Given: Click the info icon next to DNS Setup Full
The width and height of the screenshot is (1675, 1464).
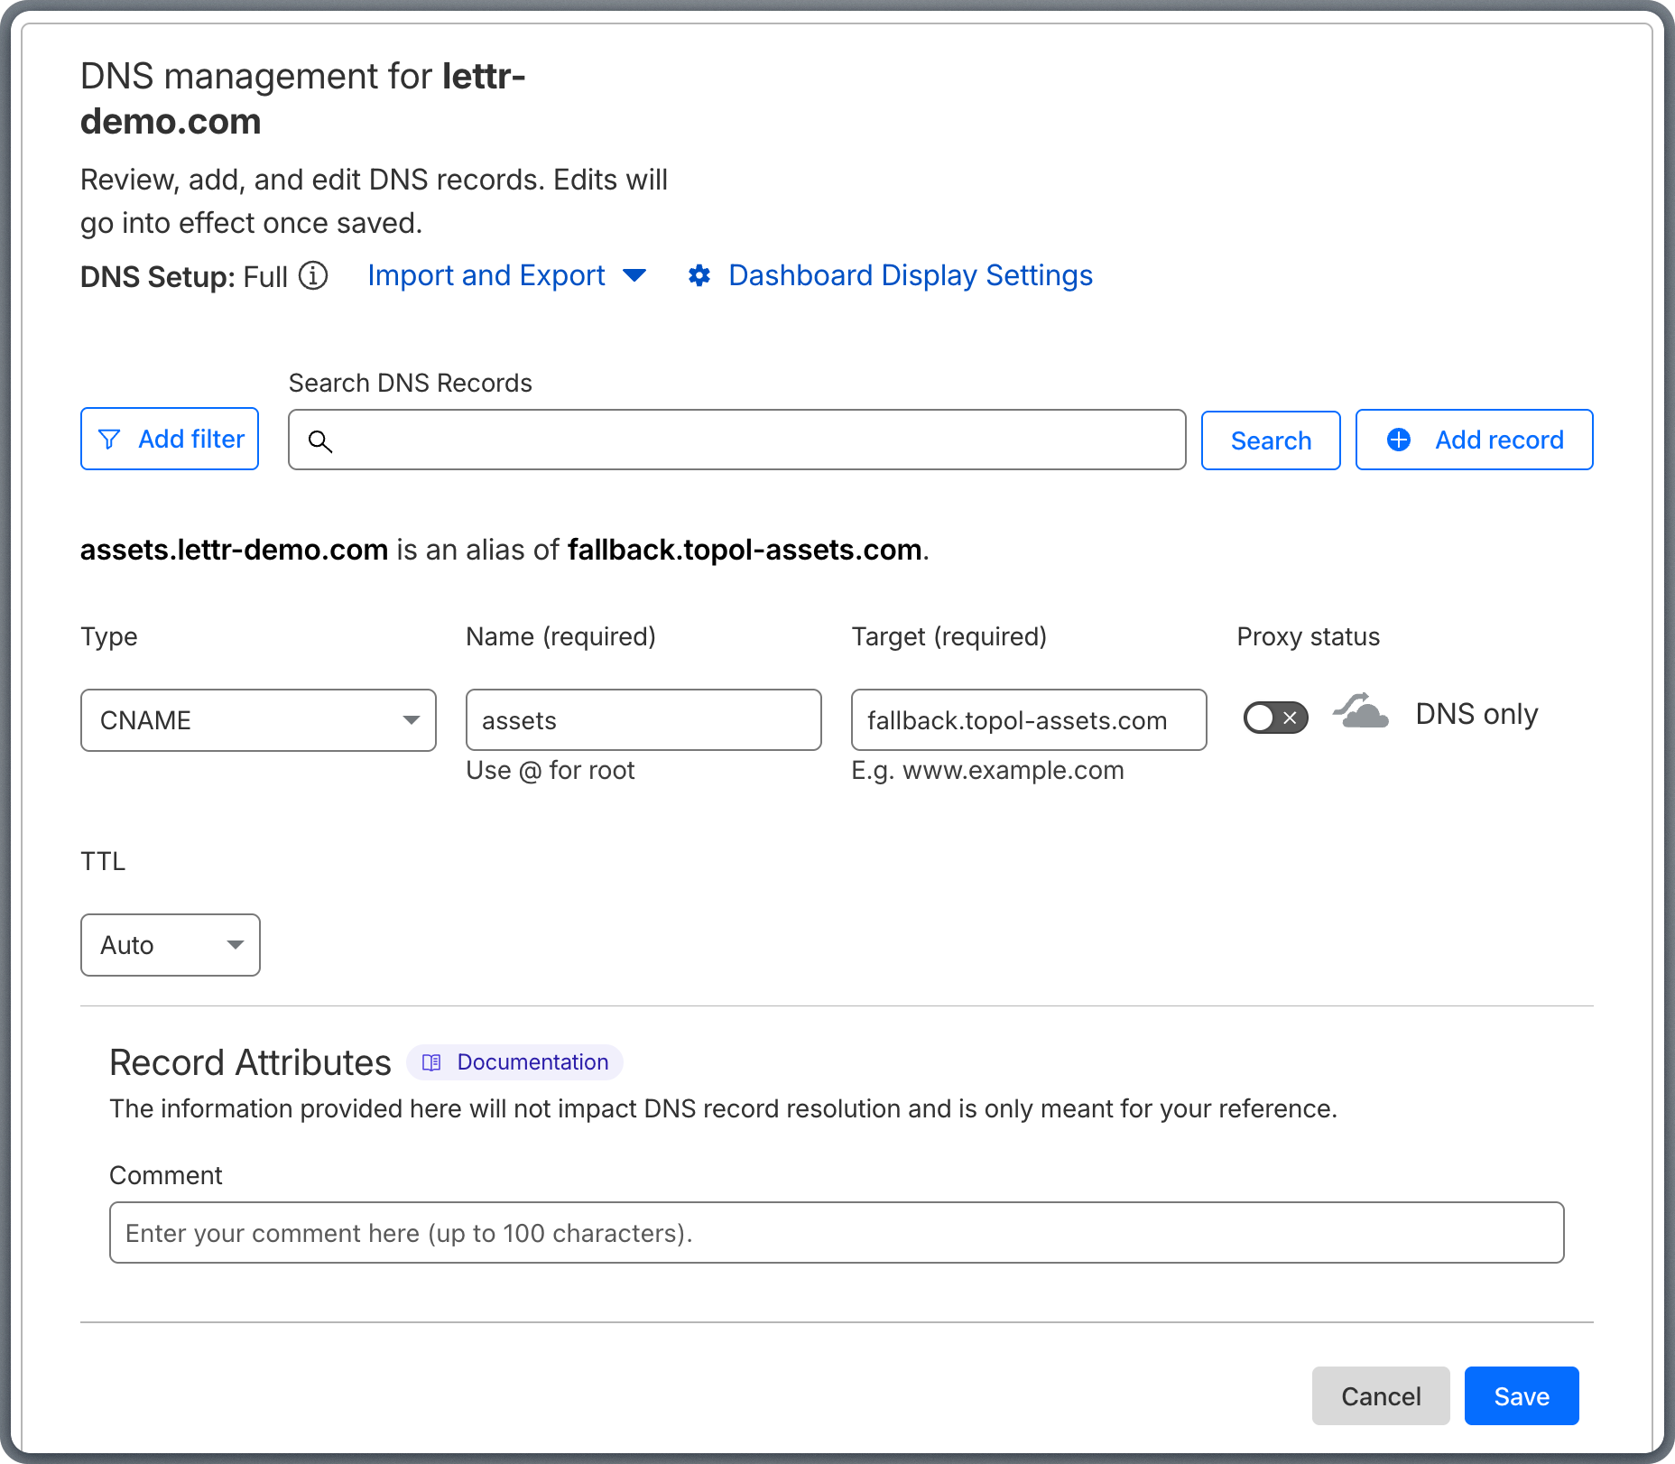Looking at the screenshot, I should (312, 277).
